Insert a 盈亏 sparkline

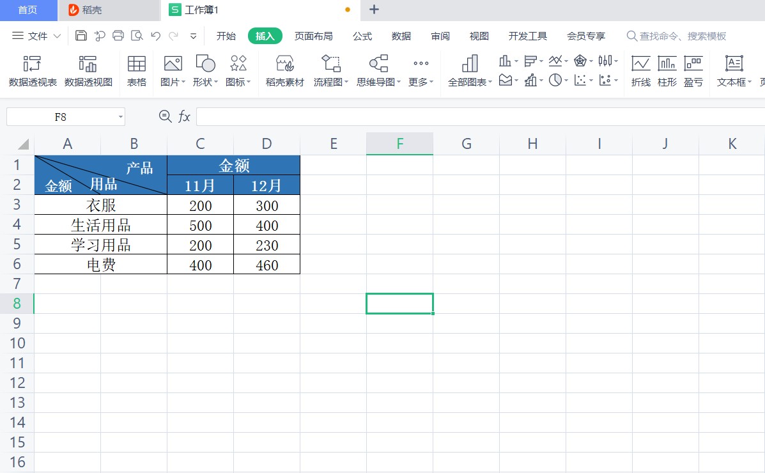693,70
